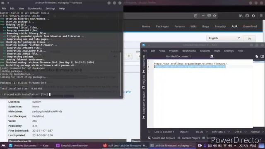
Task: Click the clock showing 8:35 PM
Action: click(248, 146)
